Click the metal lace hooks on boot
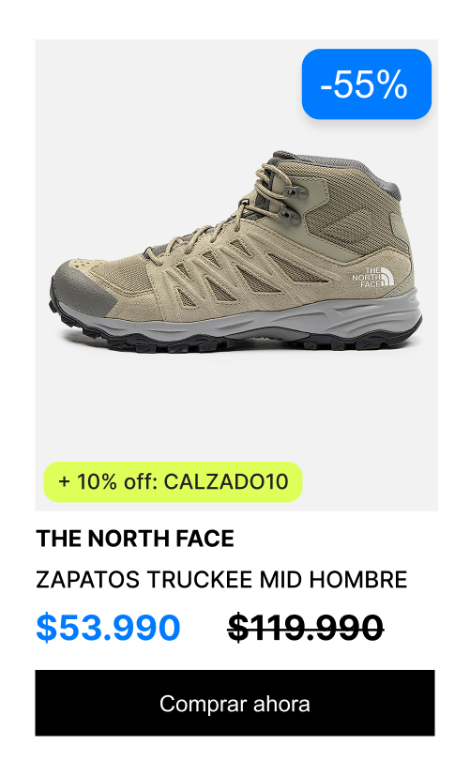 tap(293, 204)
